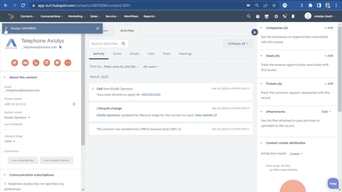Add a ticket with + Add
The image size is (342, 192).
click(329, 84)
